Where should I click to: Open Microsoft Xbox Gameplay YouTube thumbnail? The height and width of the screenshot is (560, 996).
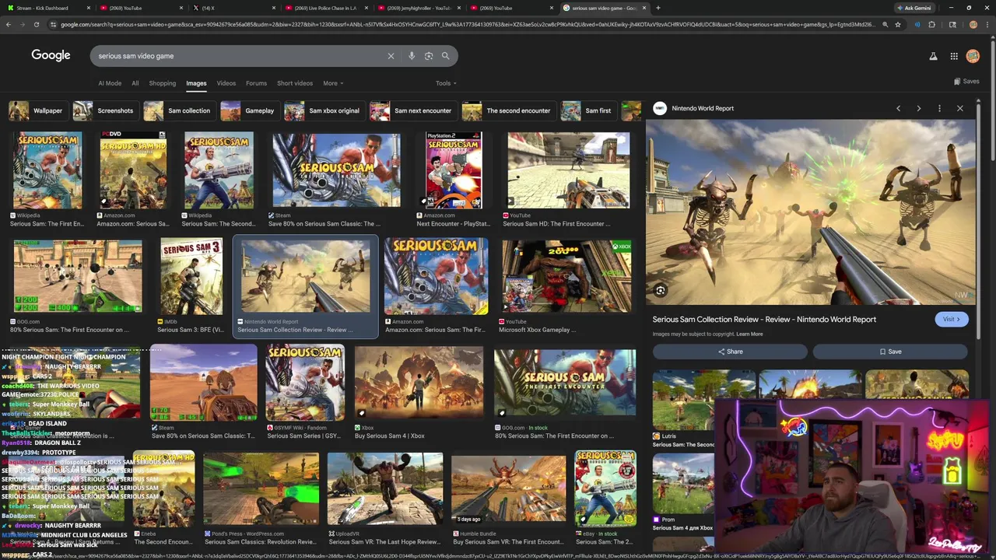pyautogui.click(x=566, y=276)
